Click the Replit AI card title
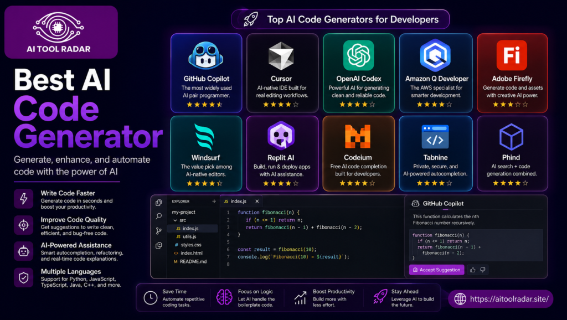Viewport: 567px width, 320px height. [281, 157]
